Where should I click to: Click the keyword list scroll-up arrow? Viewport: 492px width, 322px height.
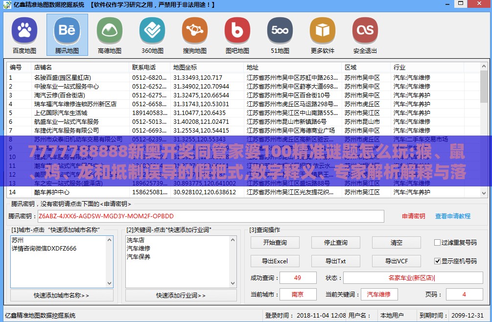pos(233,240)
